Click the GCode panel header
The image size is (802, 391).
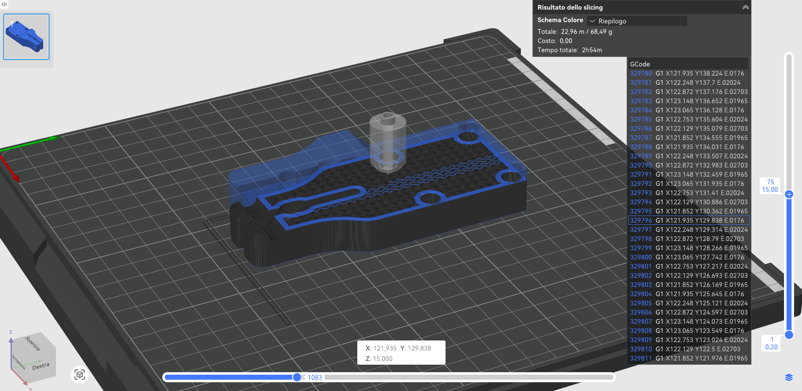tap(689, 64)
